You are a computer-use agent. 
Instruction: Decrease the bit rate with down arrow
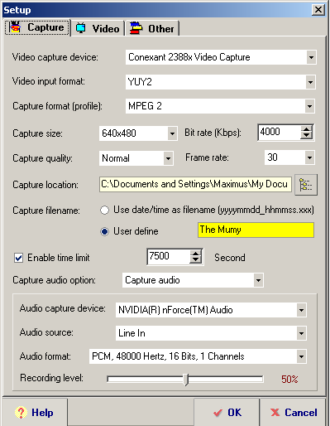pyautogui.click(x=306, y=135)
